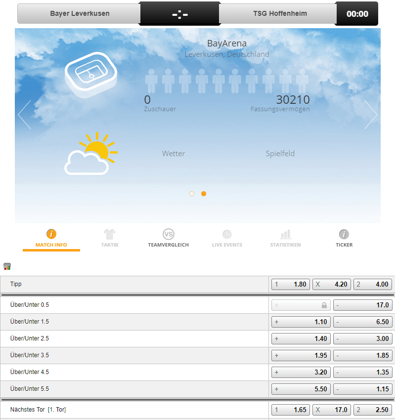Click the Taktik jersey icon
Screen dimensions: 395x420
[110, 234]
